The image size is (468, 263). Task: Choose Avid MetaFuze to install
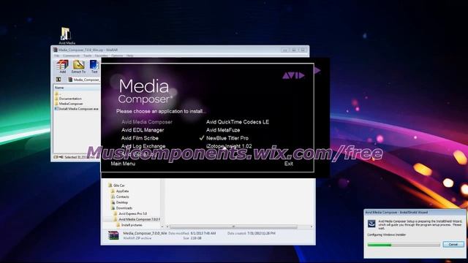(223, 130)
